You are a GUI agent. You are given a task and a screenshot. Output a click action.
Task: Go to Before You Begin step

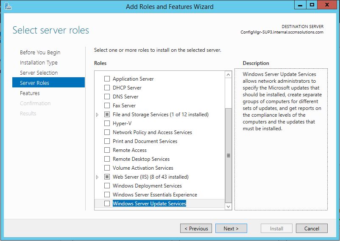pos(40,53)
